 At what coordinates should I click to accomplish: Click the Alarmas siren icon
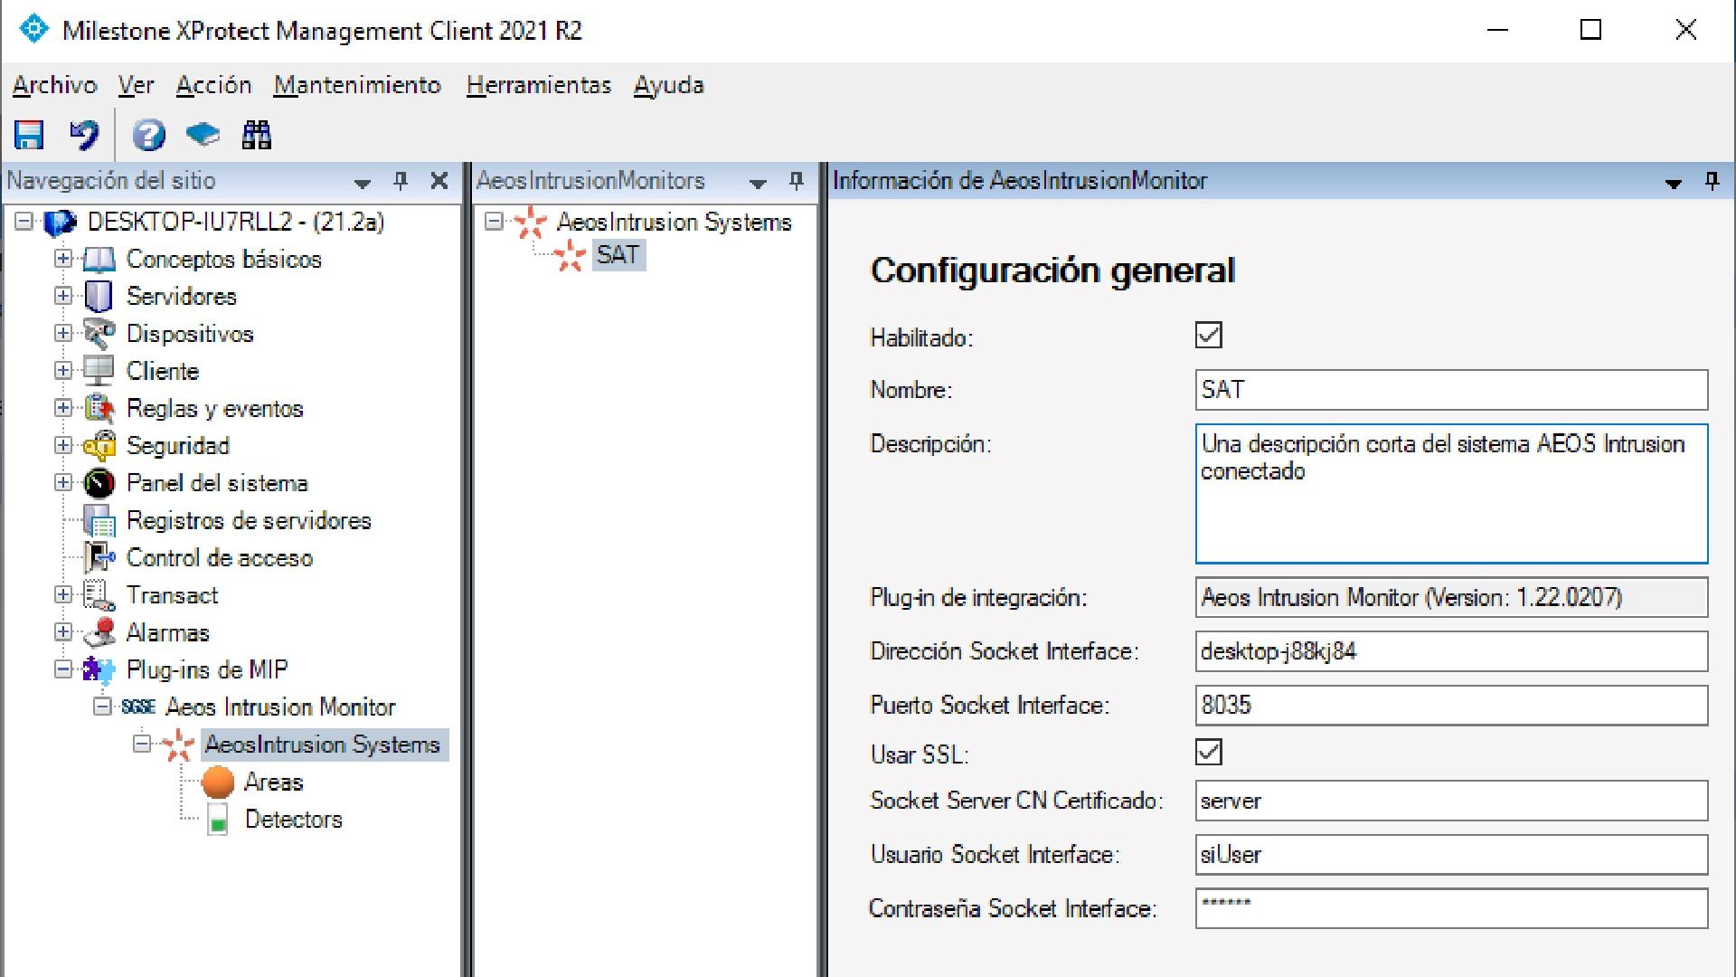99,632
